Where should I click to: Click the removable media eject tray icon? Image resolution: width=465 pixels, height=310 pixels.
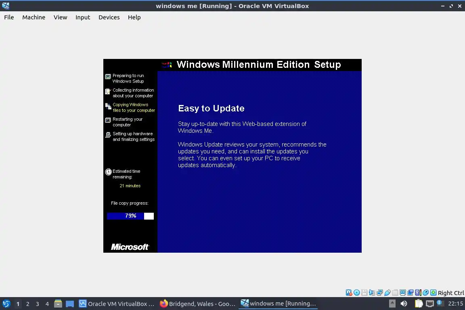(392, 304)
